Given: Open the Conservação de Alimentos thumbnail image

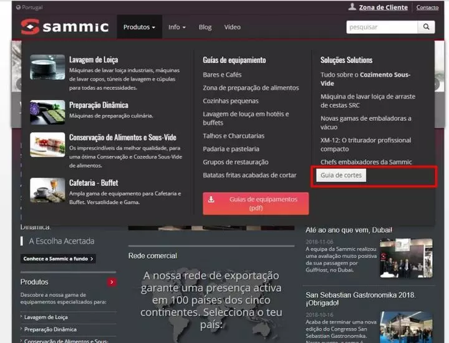Looking at the screenshot, I should [x=47, y=144].
